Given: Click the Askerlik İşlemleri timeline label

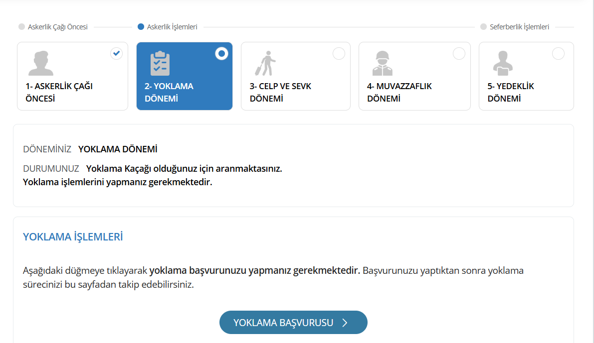Looking at the screenshot, I should click(172, 27).
